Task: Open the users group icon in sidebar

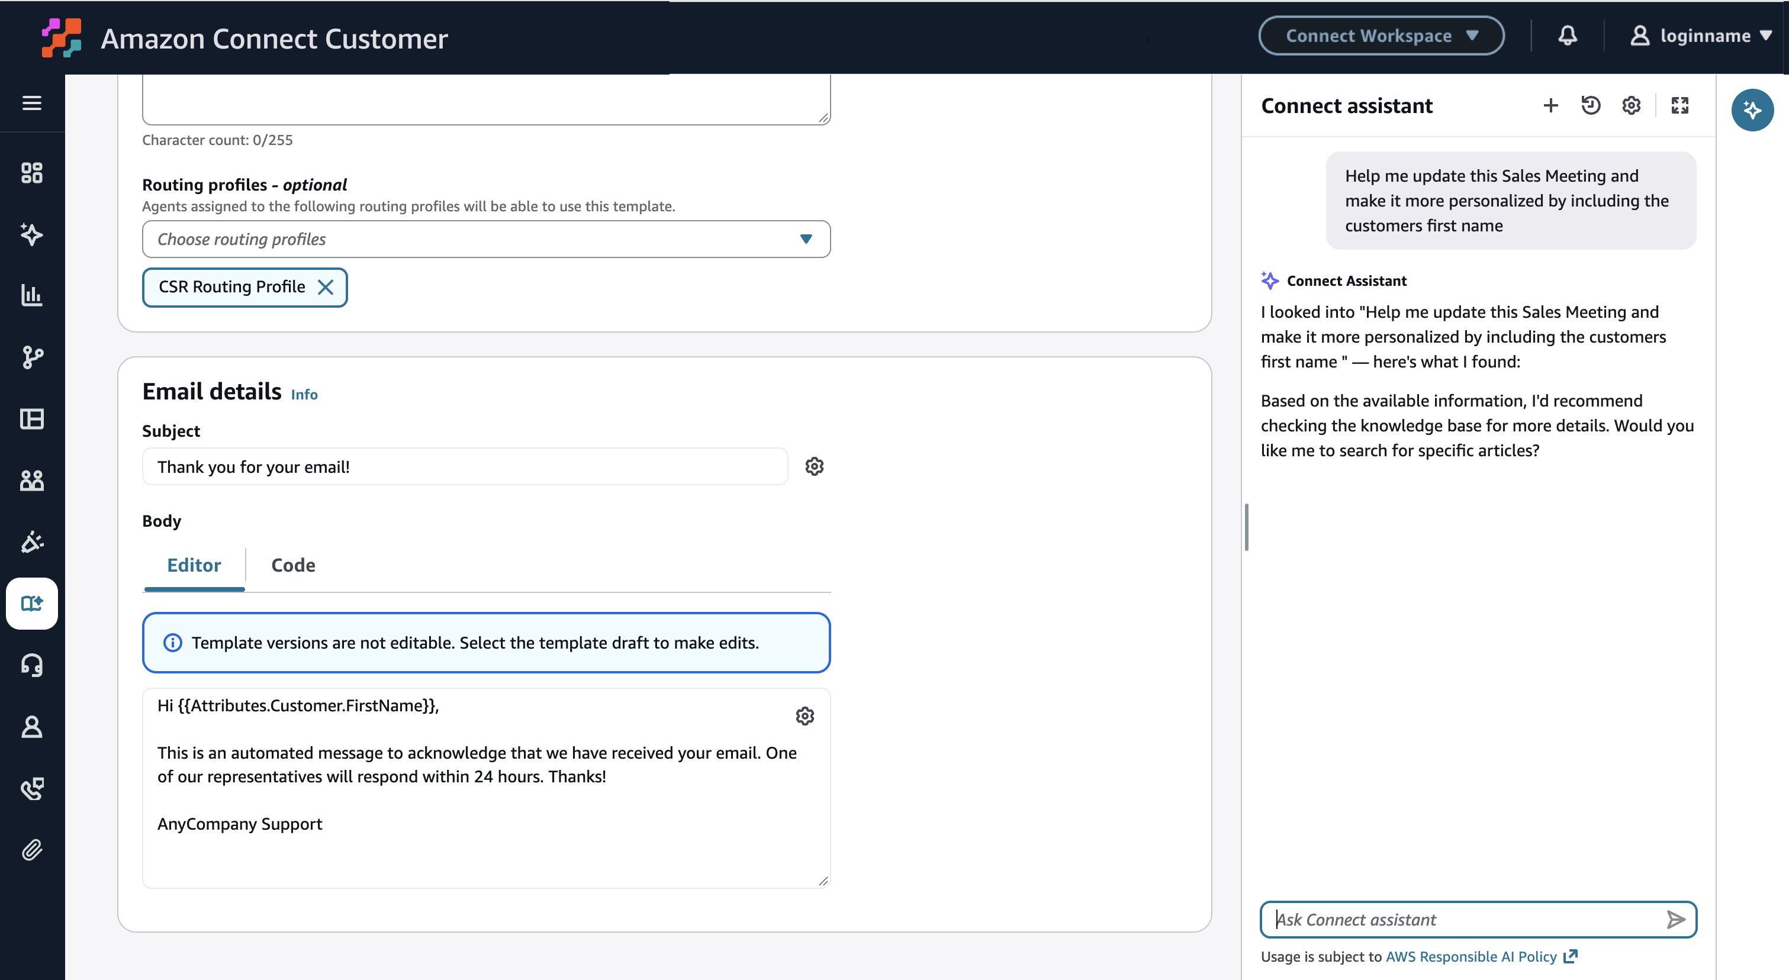Action: point(32,481)
